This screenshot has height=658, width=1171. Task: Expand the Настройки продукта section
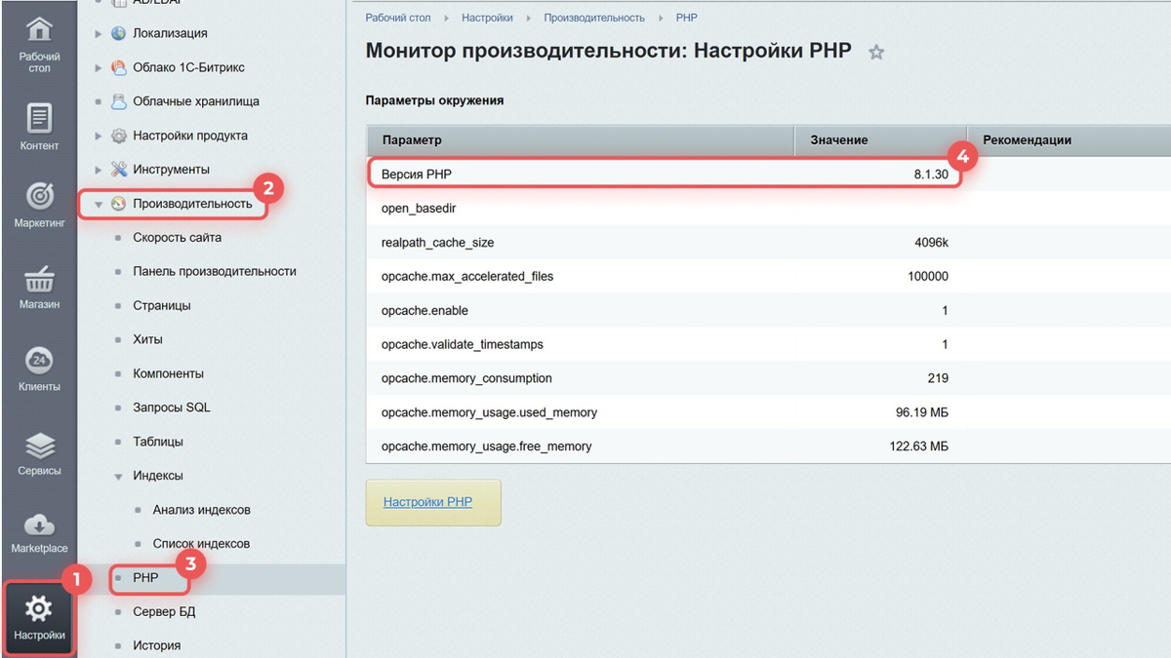pos(98,136)
